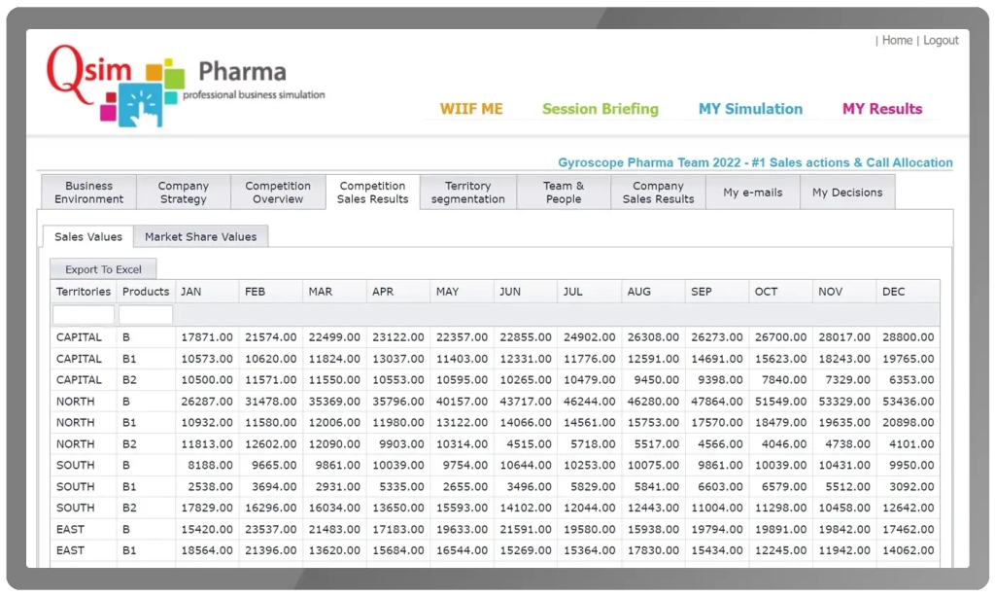
Task: Click the Territories filter input field
Action: point(84,315)
